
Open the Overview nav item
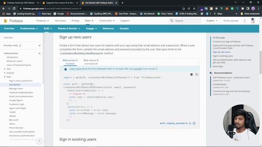tap(9, 29)
